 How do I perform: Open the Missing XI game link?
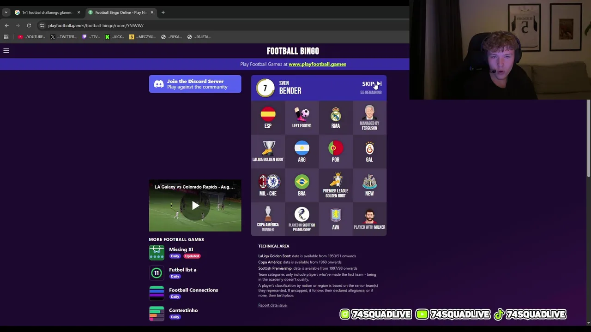click(x=181, y=249)
